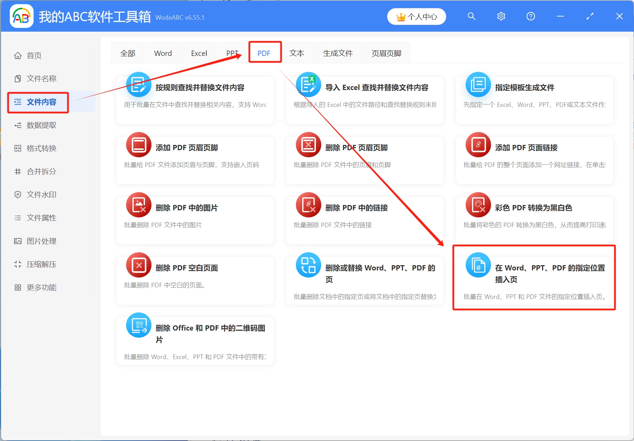Switch to the Word tab
The image size is (634, 441).
163,53
